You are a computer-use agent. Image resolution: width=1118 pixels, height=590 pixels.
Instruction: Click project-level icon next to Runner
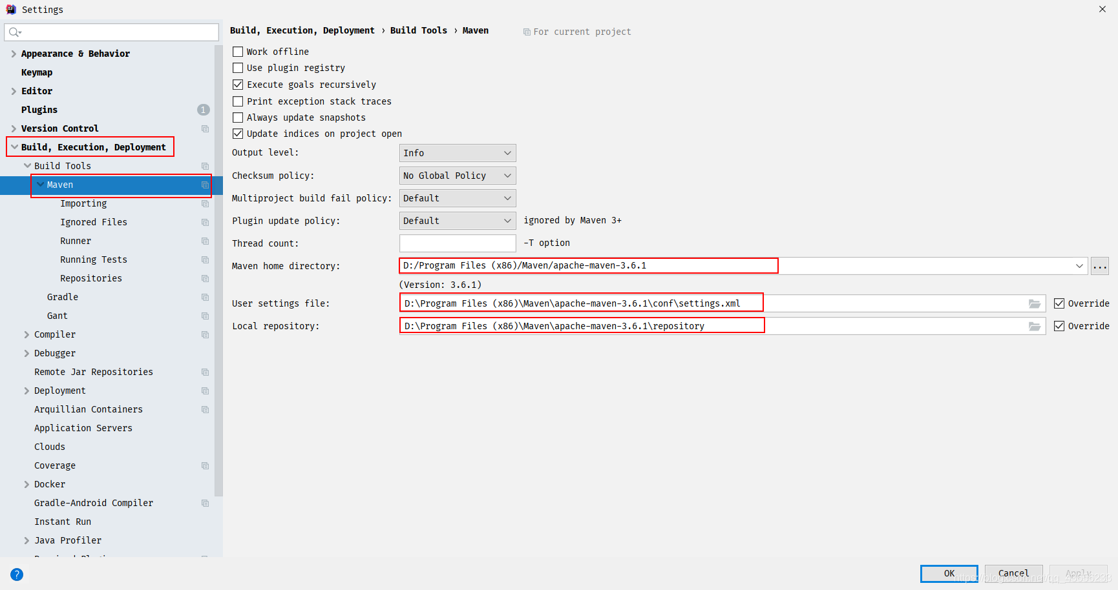(x=205, y=241)
